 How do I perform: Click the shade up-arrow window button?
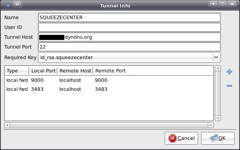click(213, 4)
